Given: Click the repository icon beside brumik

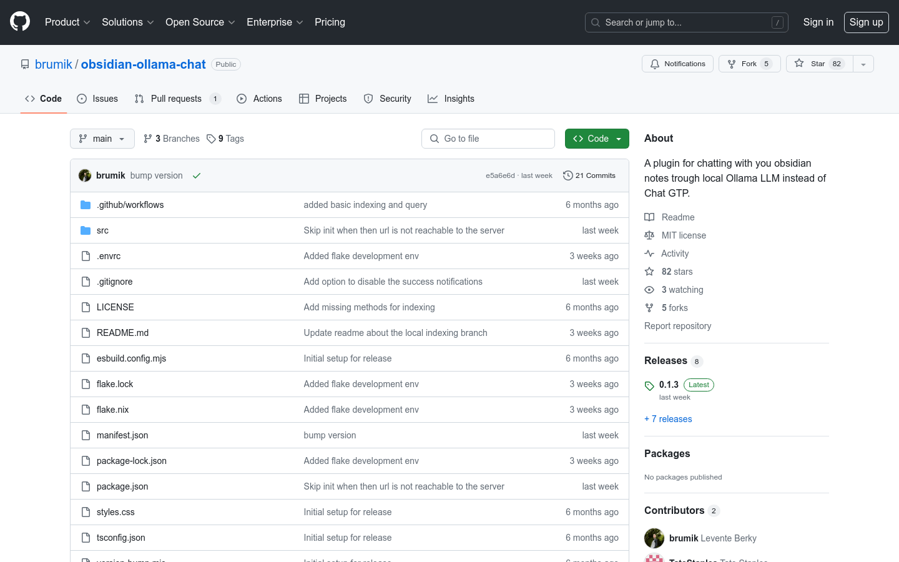Looking at the screenshot, I should click(25, 64).
